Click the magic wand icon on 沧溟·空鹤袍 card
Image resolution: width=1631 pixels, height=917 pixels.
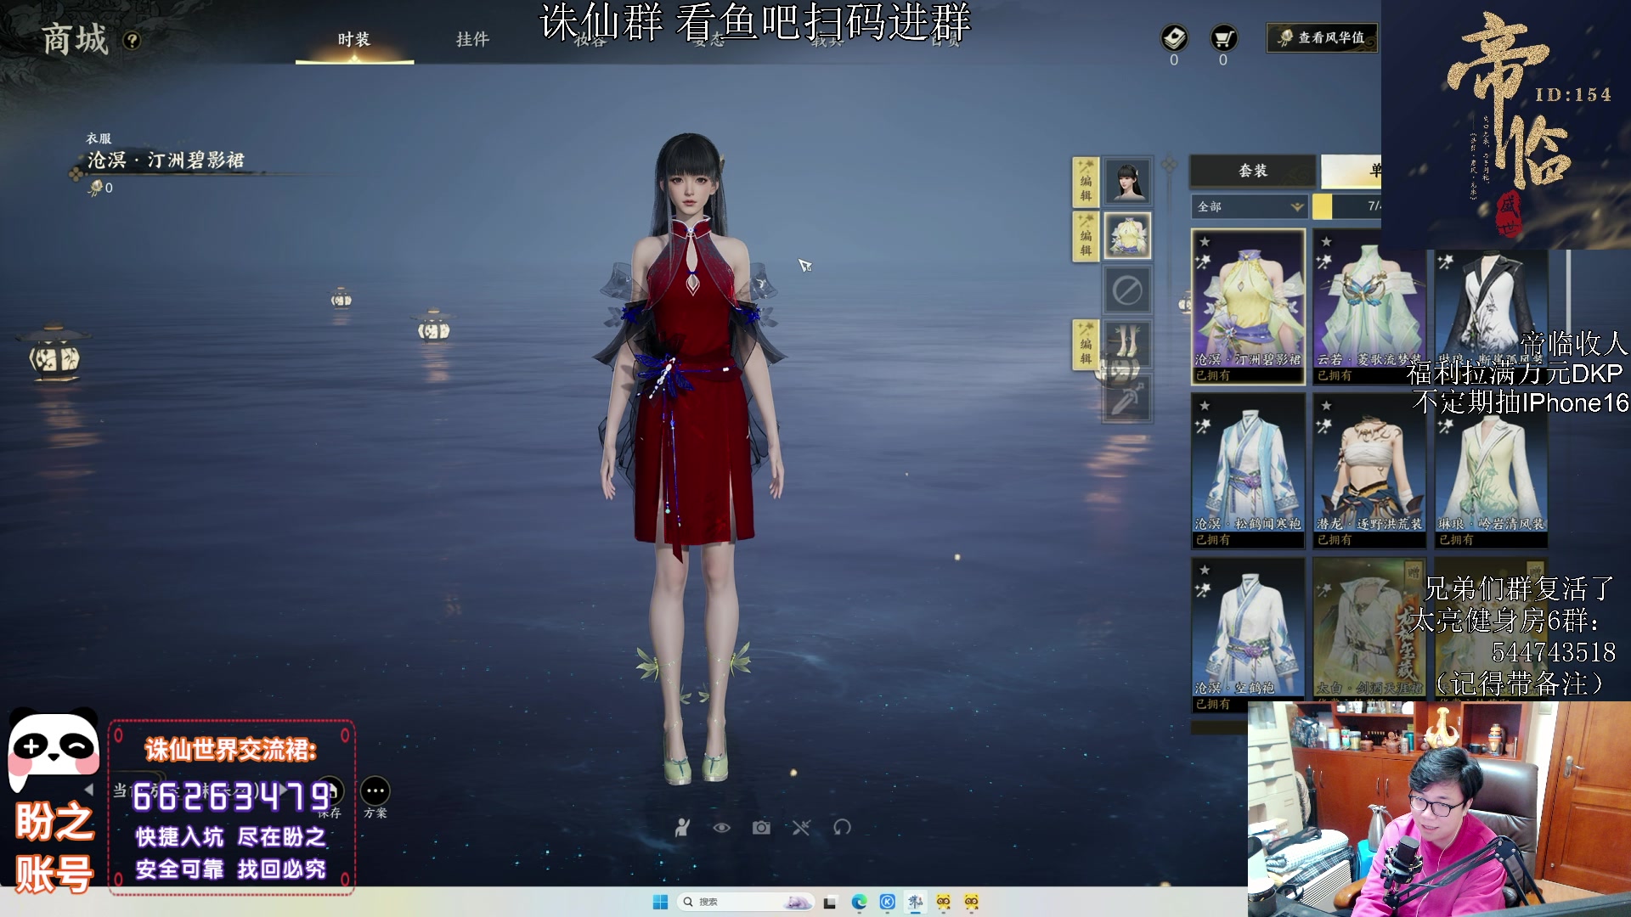[1203, 589]
